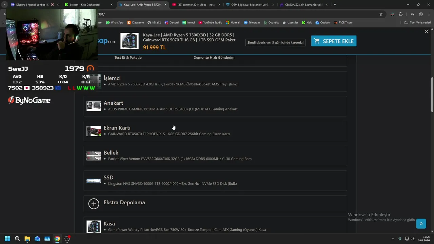The image size is (434, 244).
Task: Open the İtemci bookmark
Action: point(189,23)
